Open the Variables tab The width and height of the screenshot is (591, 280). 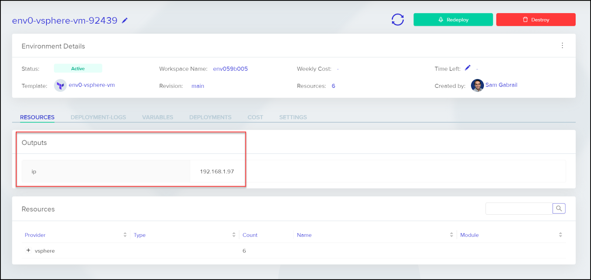[x=158, y=117]
